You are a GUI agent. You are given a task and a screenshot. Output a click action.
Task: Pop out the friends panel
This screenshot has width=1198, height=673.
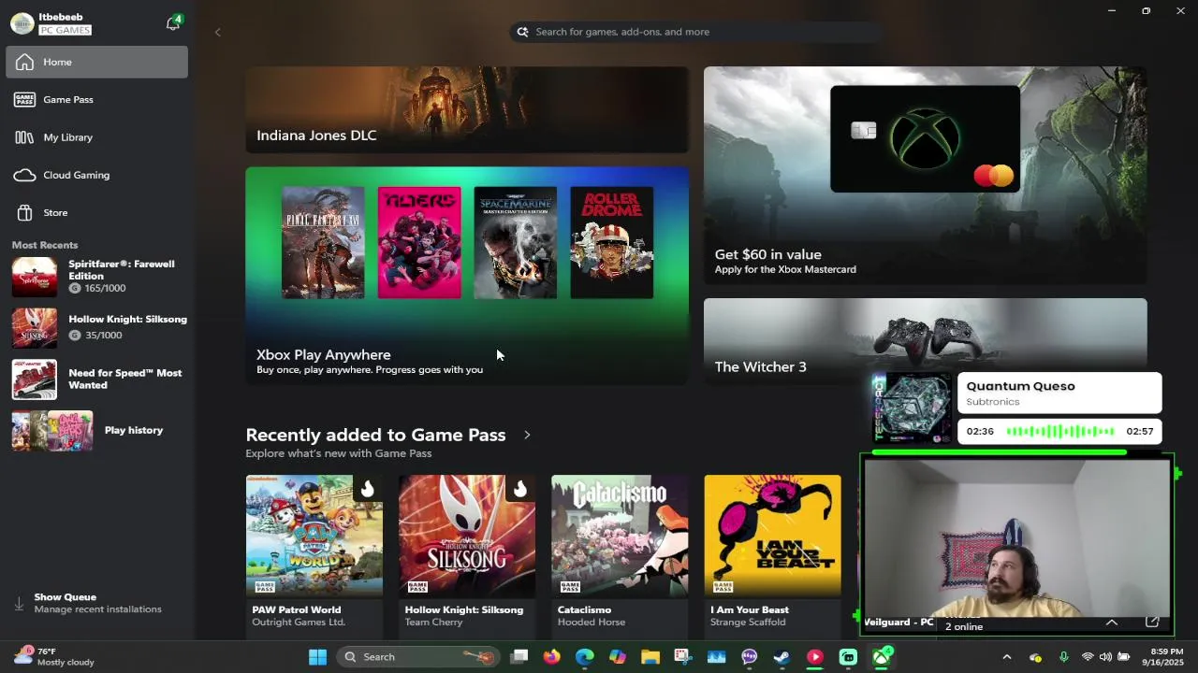coord(1152,622)
